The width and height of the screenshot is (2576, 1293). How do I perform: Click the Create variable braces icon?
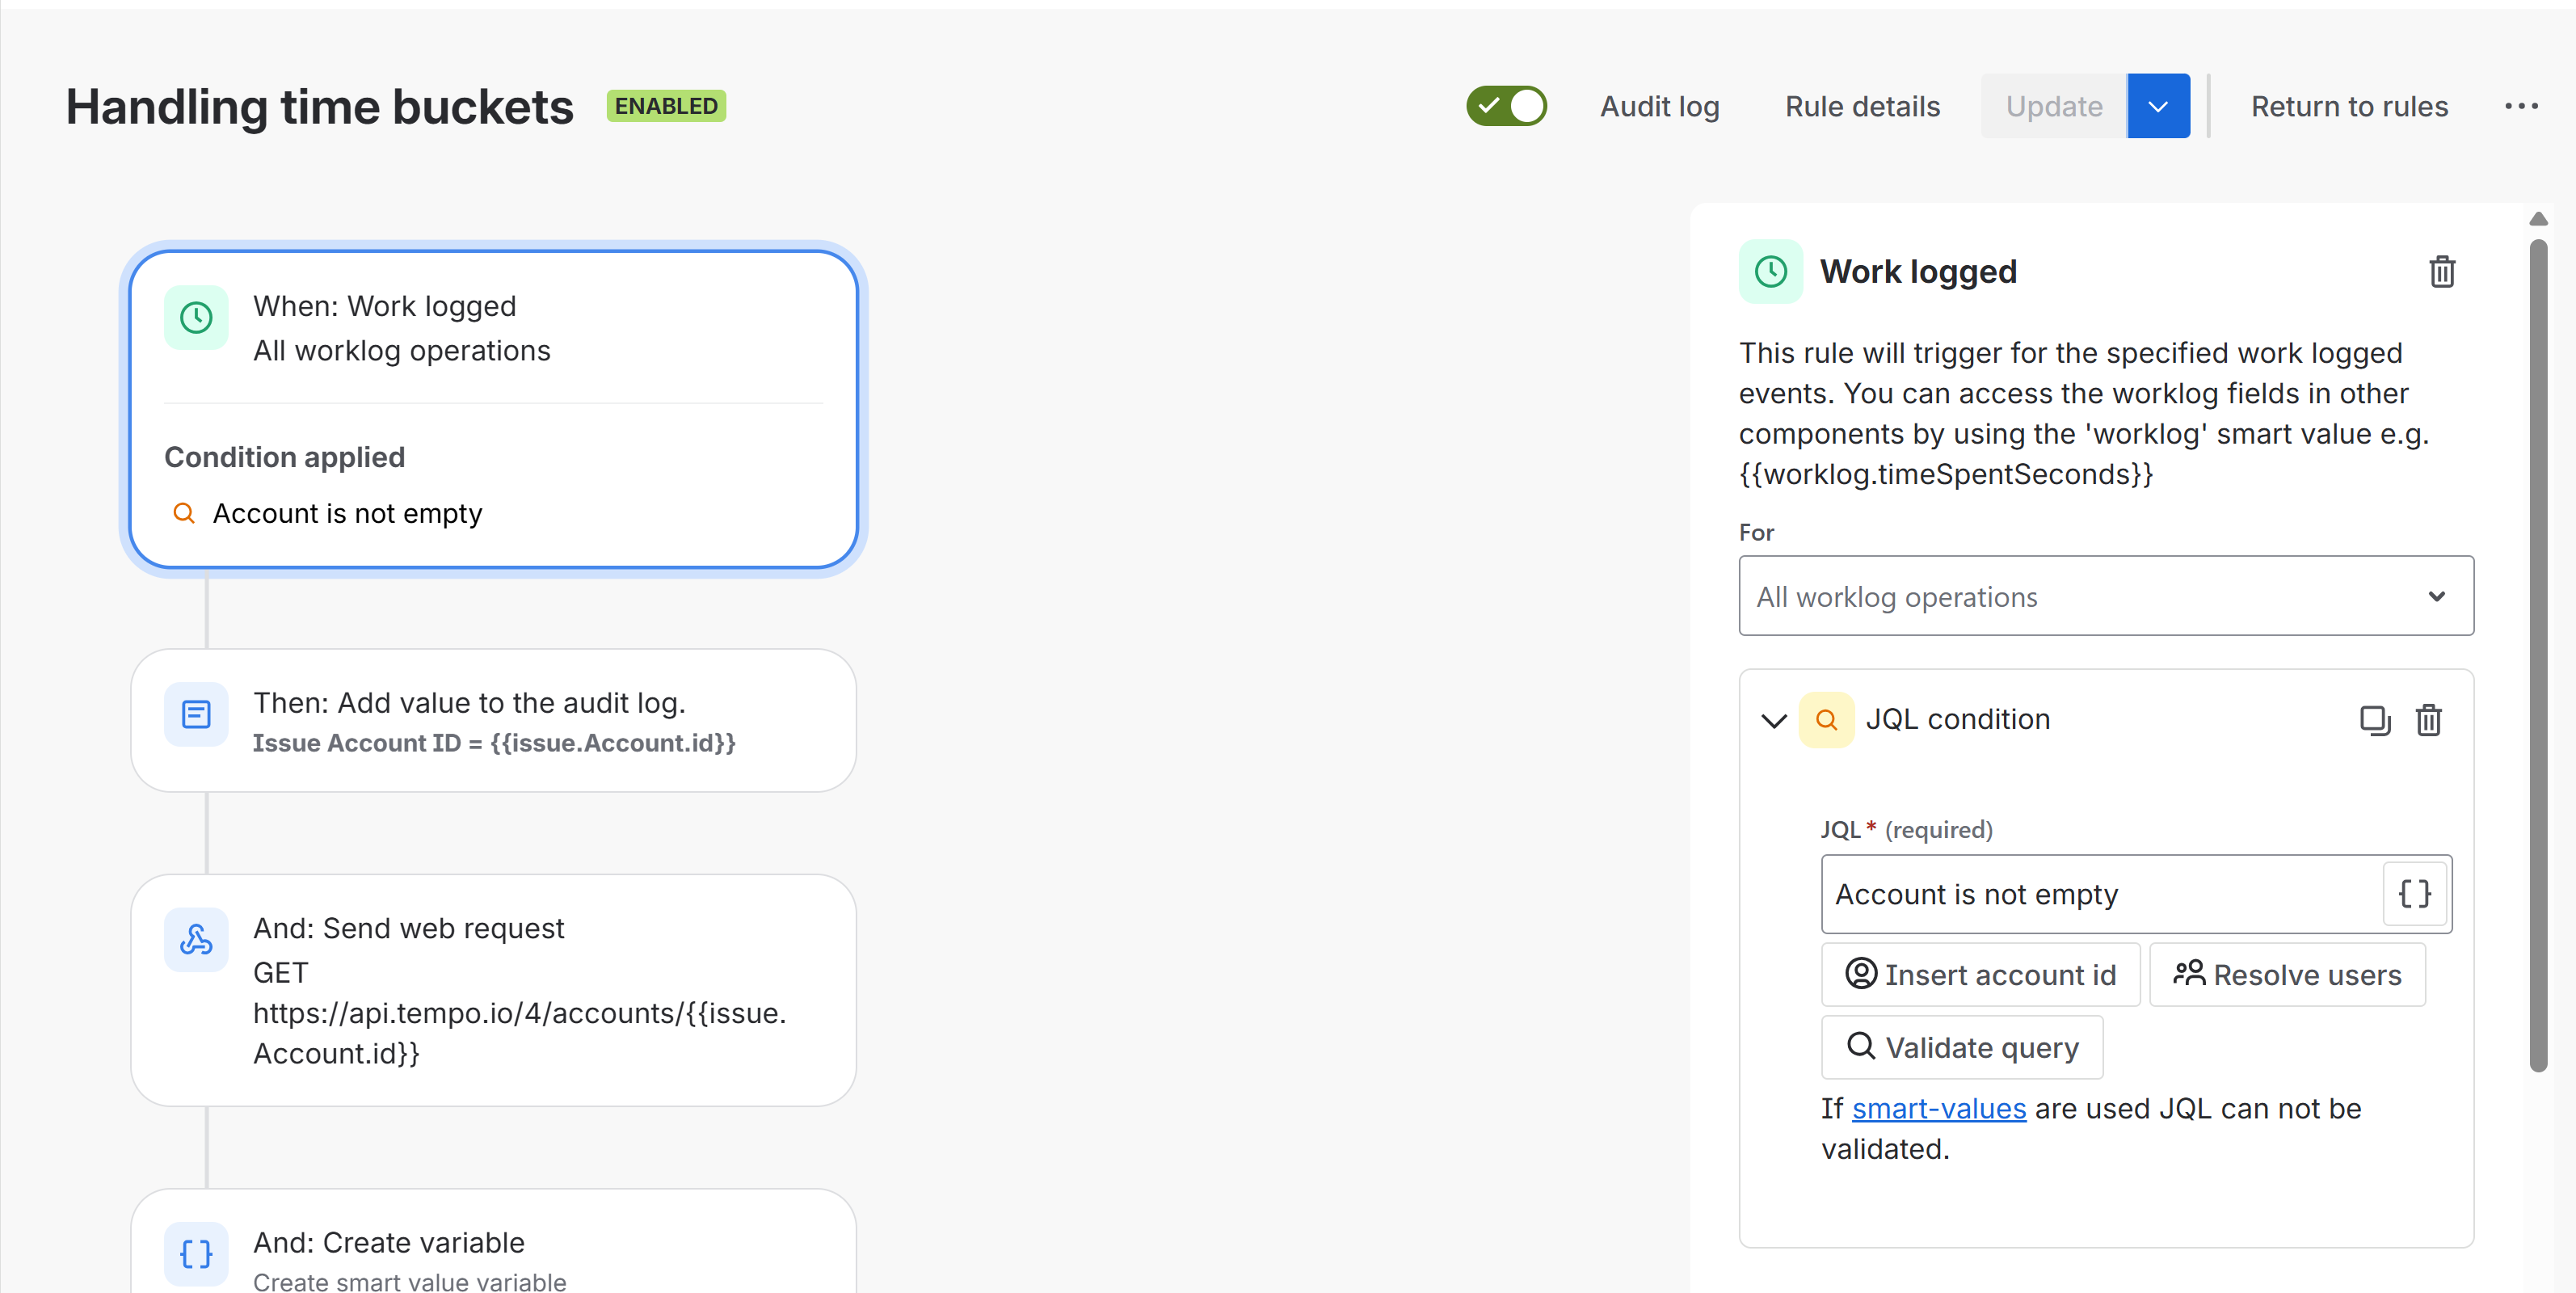(x=196, y=1253)
